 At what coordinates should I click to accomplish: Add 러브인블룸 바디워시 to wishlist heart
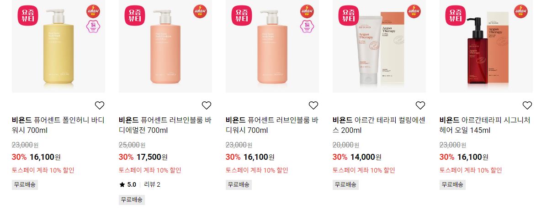coord(313,105)
